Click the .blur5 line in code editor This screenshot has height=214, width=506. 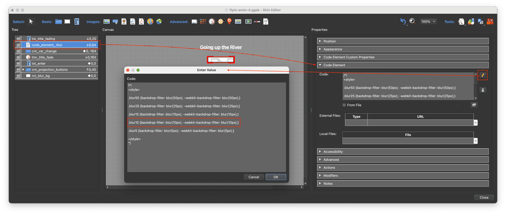tap(181, 131)
